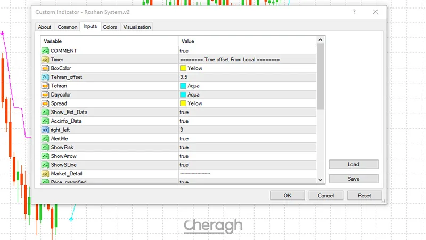Click the AlertMe boolean icon

point(45,138)
